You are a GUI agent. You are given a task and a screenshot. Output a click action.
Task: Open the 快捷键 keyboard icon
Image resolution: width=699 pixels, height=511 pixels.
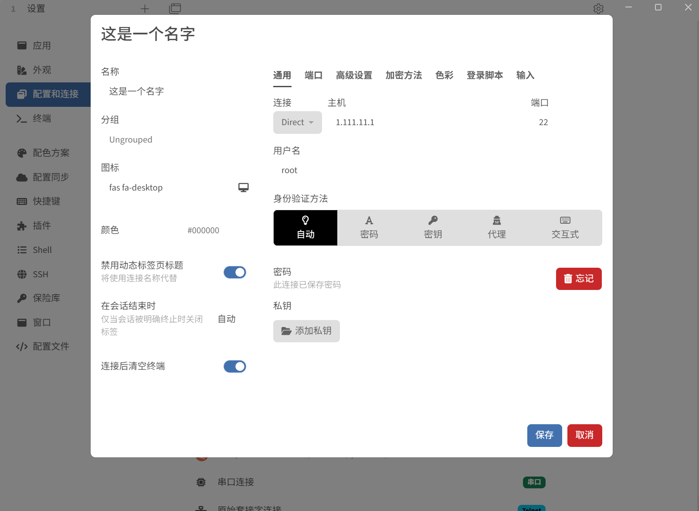tap(22, 201)
